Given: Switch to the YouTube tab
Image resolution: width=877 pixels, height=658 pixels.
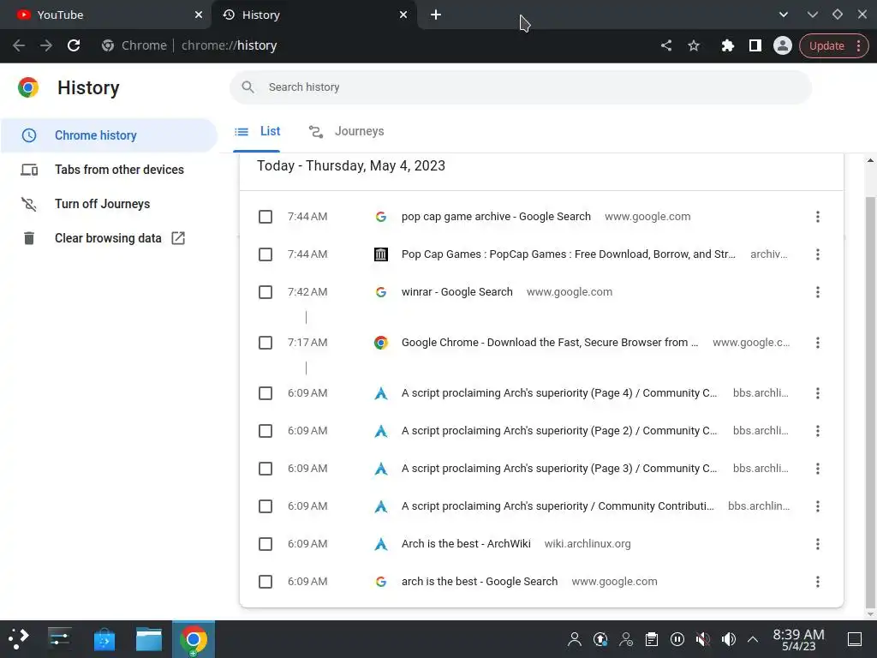Looking at the screenshot, I should point(105,15).
